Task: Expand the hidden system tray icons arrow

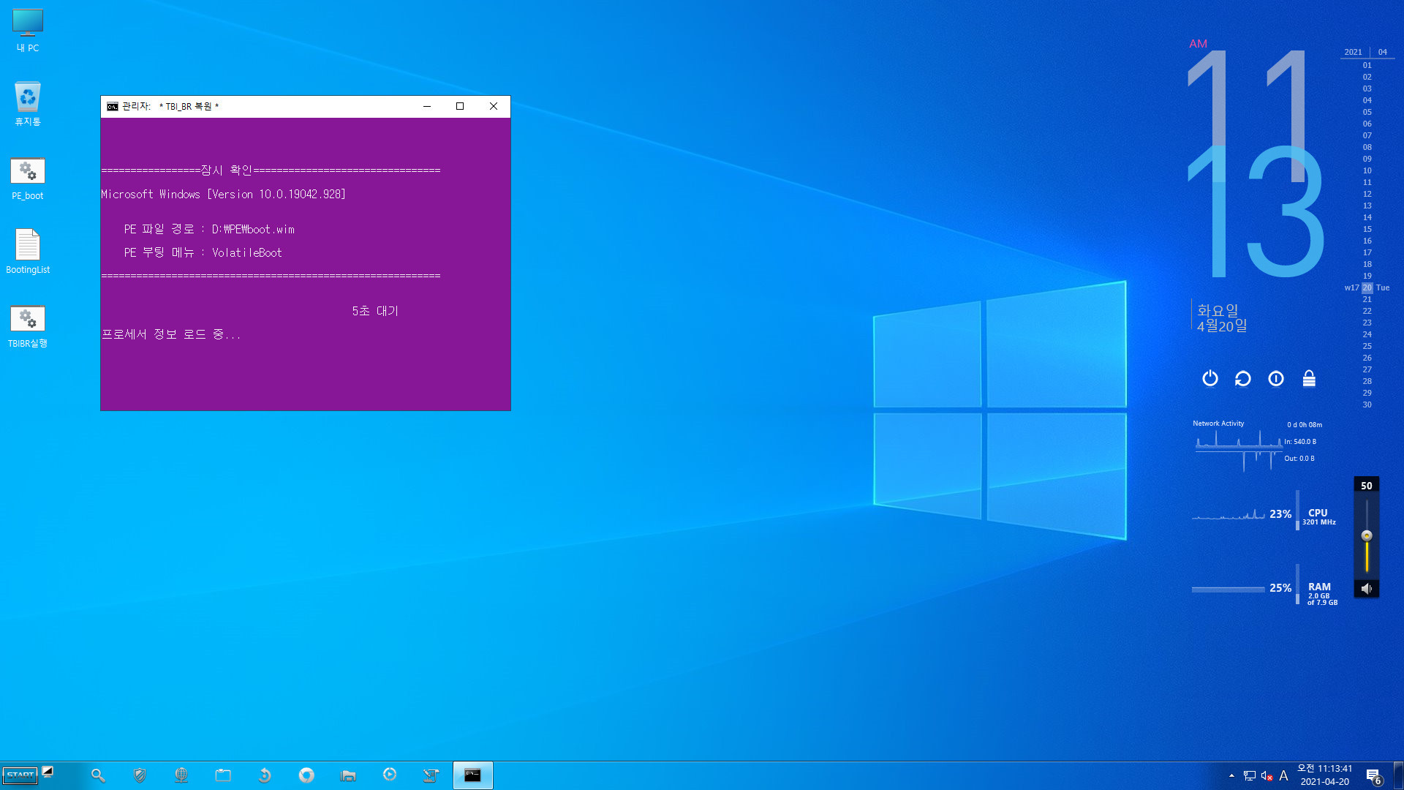Action: tap(1231, 776)
